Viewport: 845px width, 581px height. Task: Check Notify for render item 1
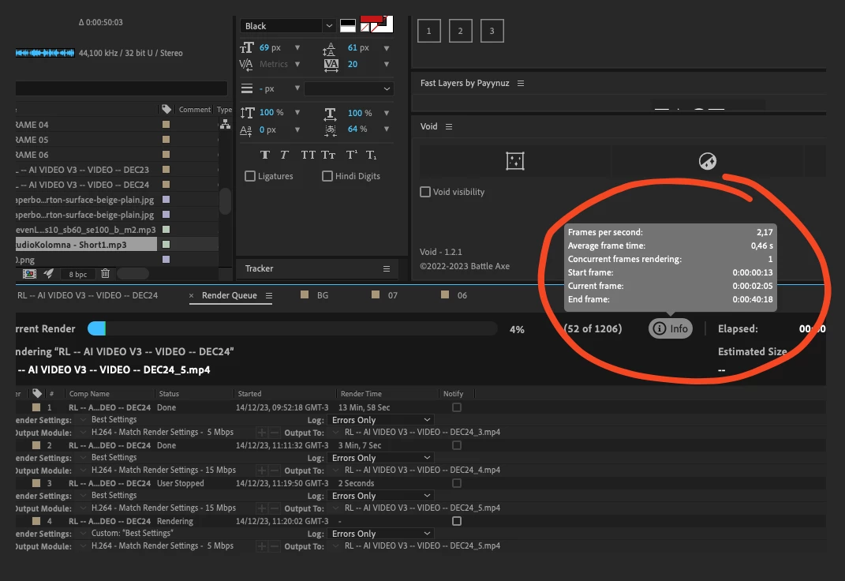tap(457, 407)
